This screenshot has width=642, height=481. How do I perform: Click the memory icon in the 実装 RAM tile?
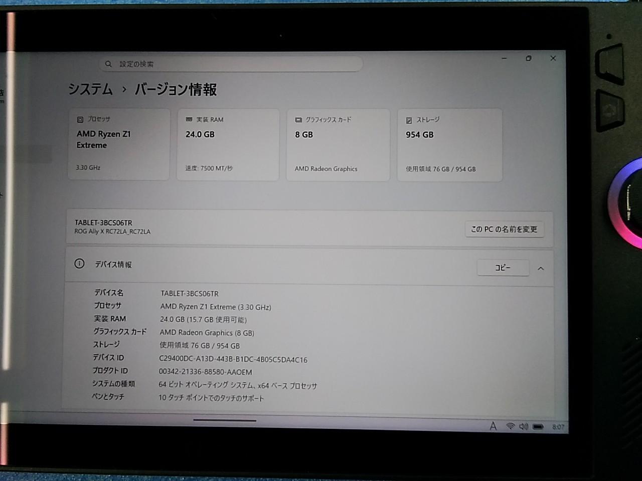[189, 120]
